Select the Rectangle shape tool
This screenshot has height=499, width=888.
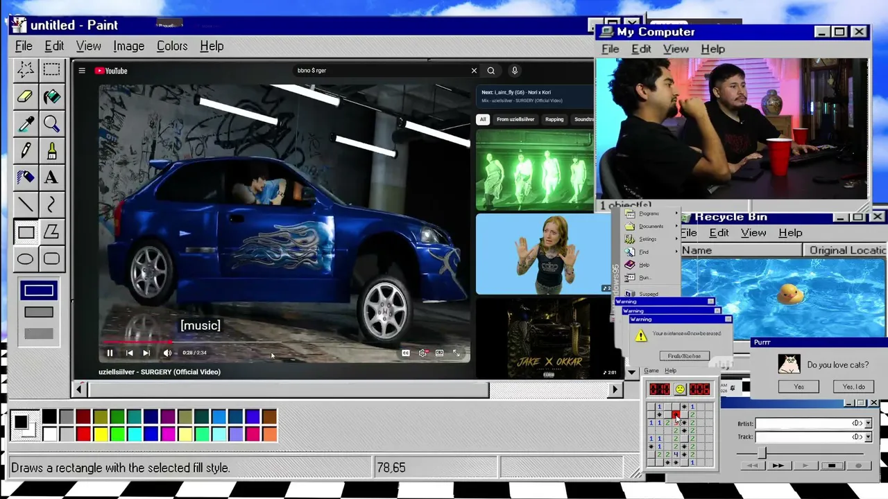point(26,232)
